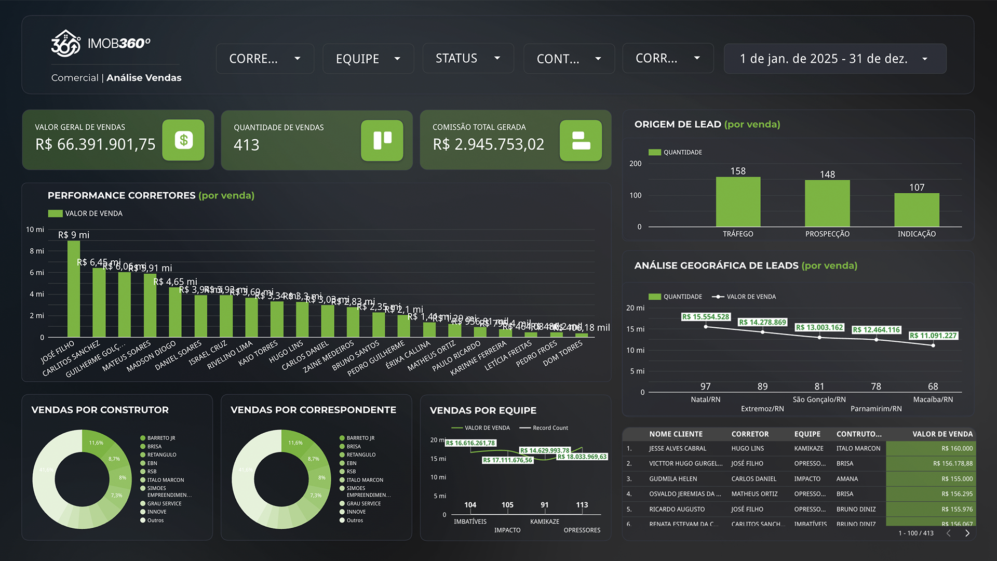
Task: Open the STATUS filter dropdown
Action: click(x=467, y=58)
